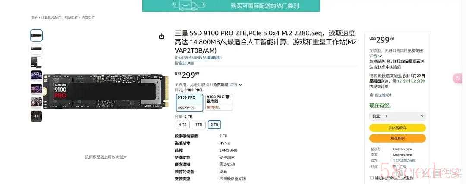466x184 pixels.
Task: Expand shipping details chevron under price
Action: 240,85
